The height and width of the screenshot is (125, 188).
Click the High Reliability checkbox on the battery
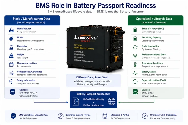(x=75, y=54)
